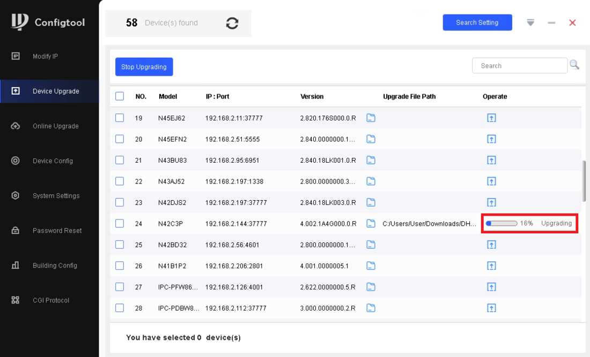Click the search magnifier icon
Viewport: 590px width, 357px height.
point(574,65)
